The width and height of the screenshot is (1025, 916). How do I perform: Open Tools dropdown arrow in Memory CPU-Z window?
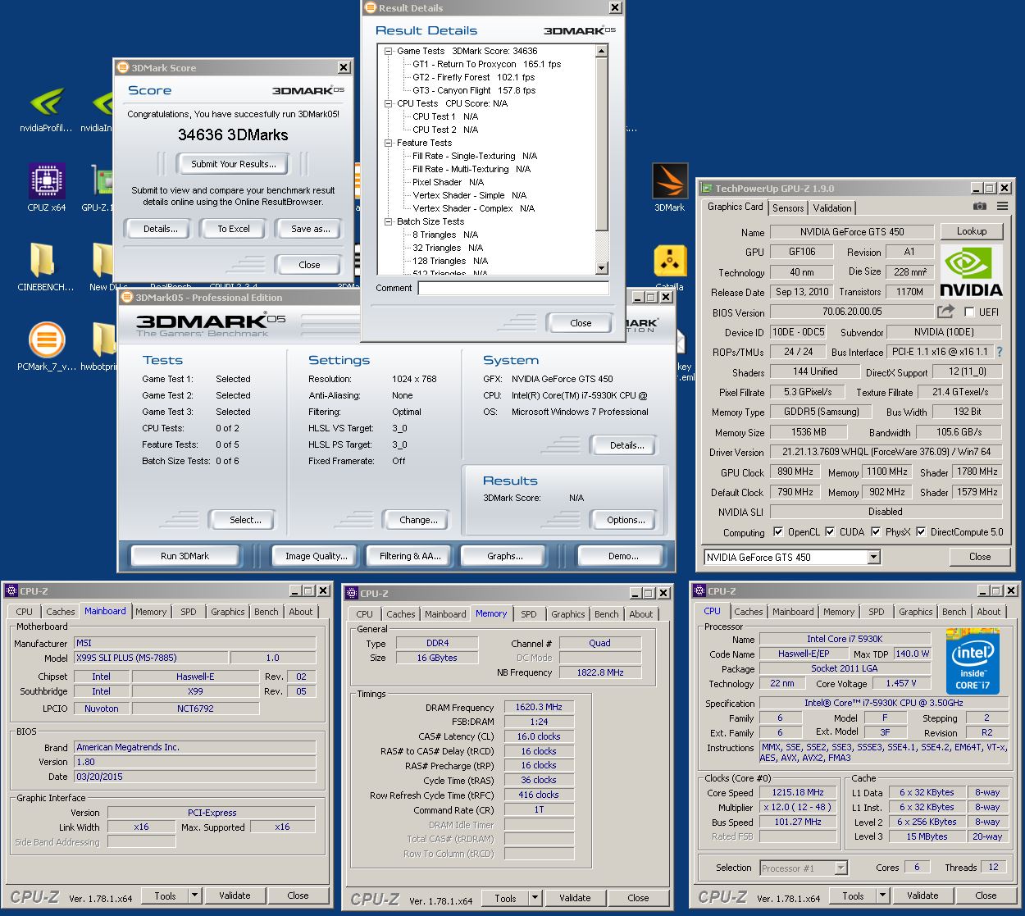[535, 898]
